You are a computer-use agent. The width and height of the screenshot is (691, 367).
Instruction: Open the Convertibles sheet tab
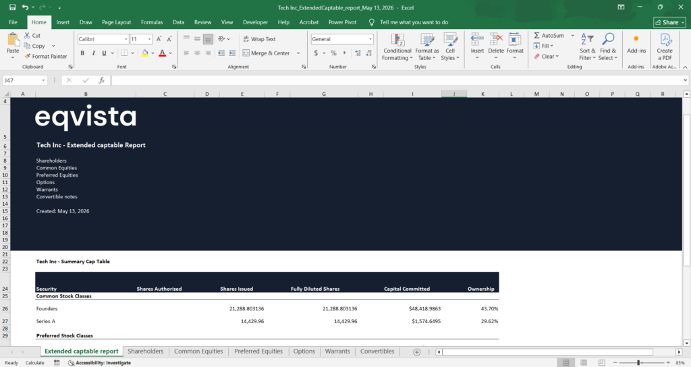(x=377, y=351)
